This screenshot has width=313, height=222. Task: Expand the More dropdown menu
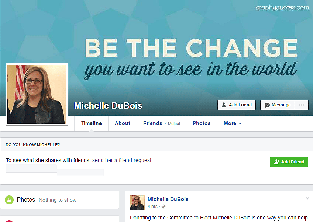pyautogui.click(x=233, y=123)
